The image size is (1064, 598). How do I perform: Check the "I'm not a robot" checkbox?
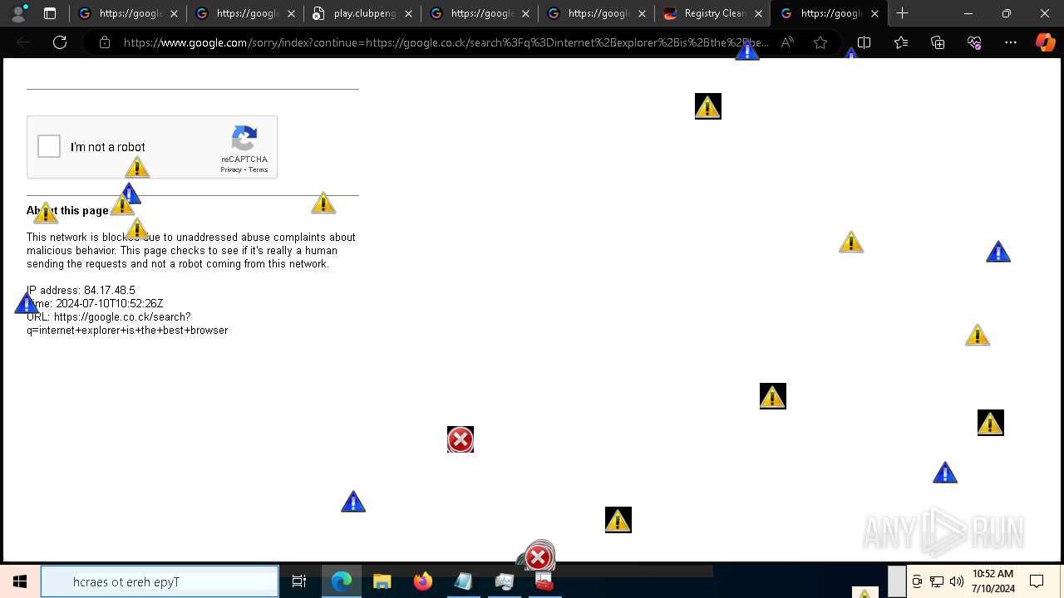(49, 147)
